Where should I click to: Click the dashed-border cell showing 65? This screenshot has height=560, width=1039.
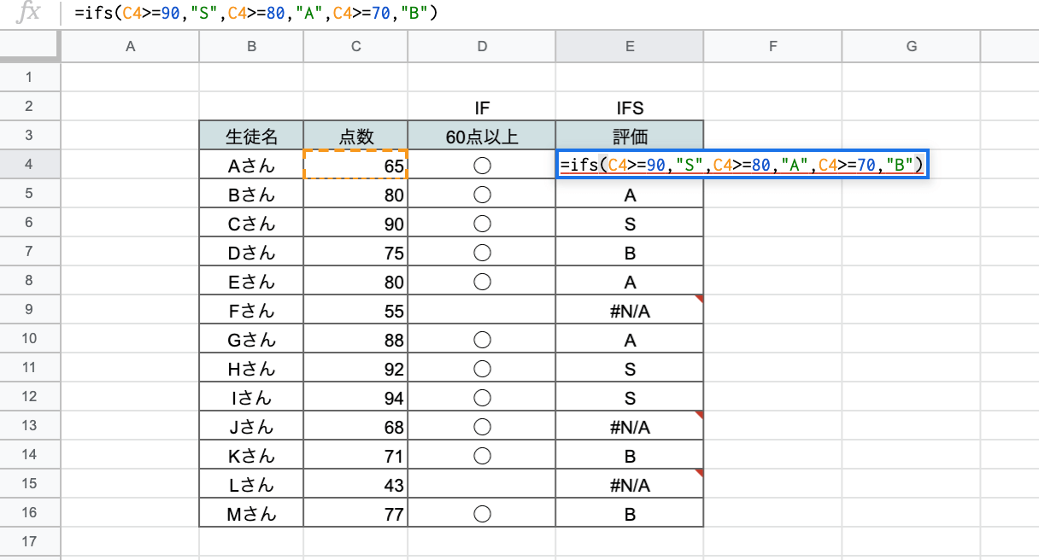click(355, 165)
